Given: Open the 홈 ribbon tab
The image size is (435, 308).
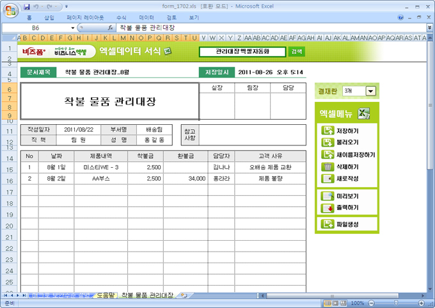Looking at the screenshot, I should 29,18.
